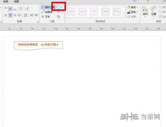
Task: Expand the full shape styles gallery
Action: pyautogui.click(x=124, y=16)
